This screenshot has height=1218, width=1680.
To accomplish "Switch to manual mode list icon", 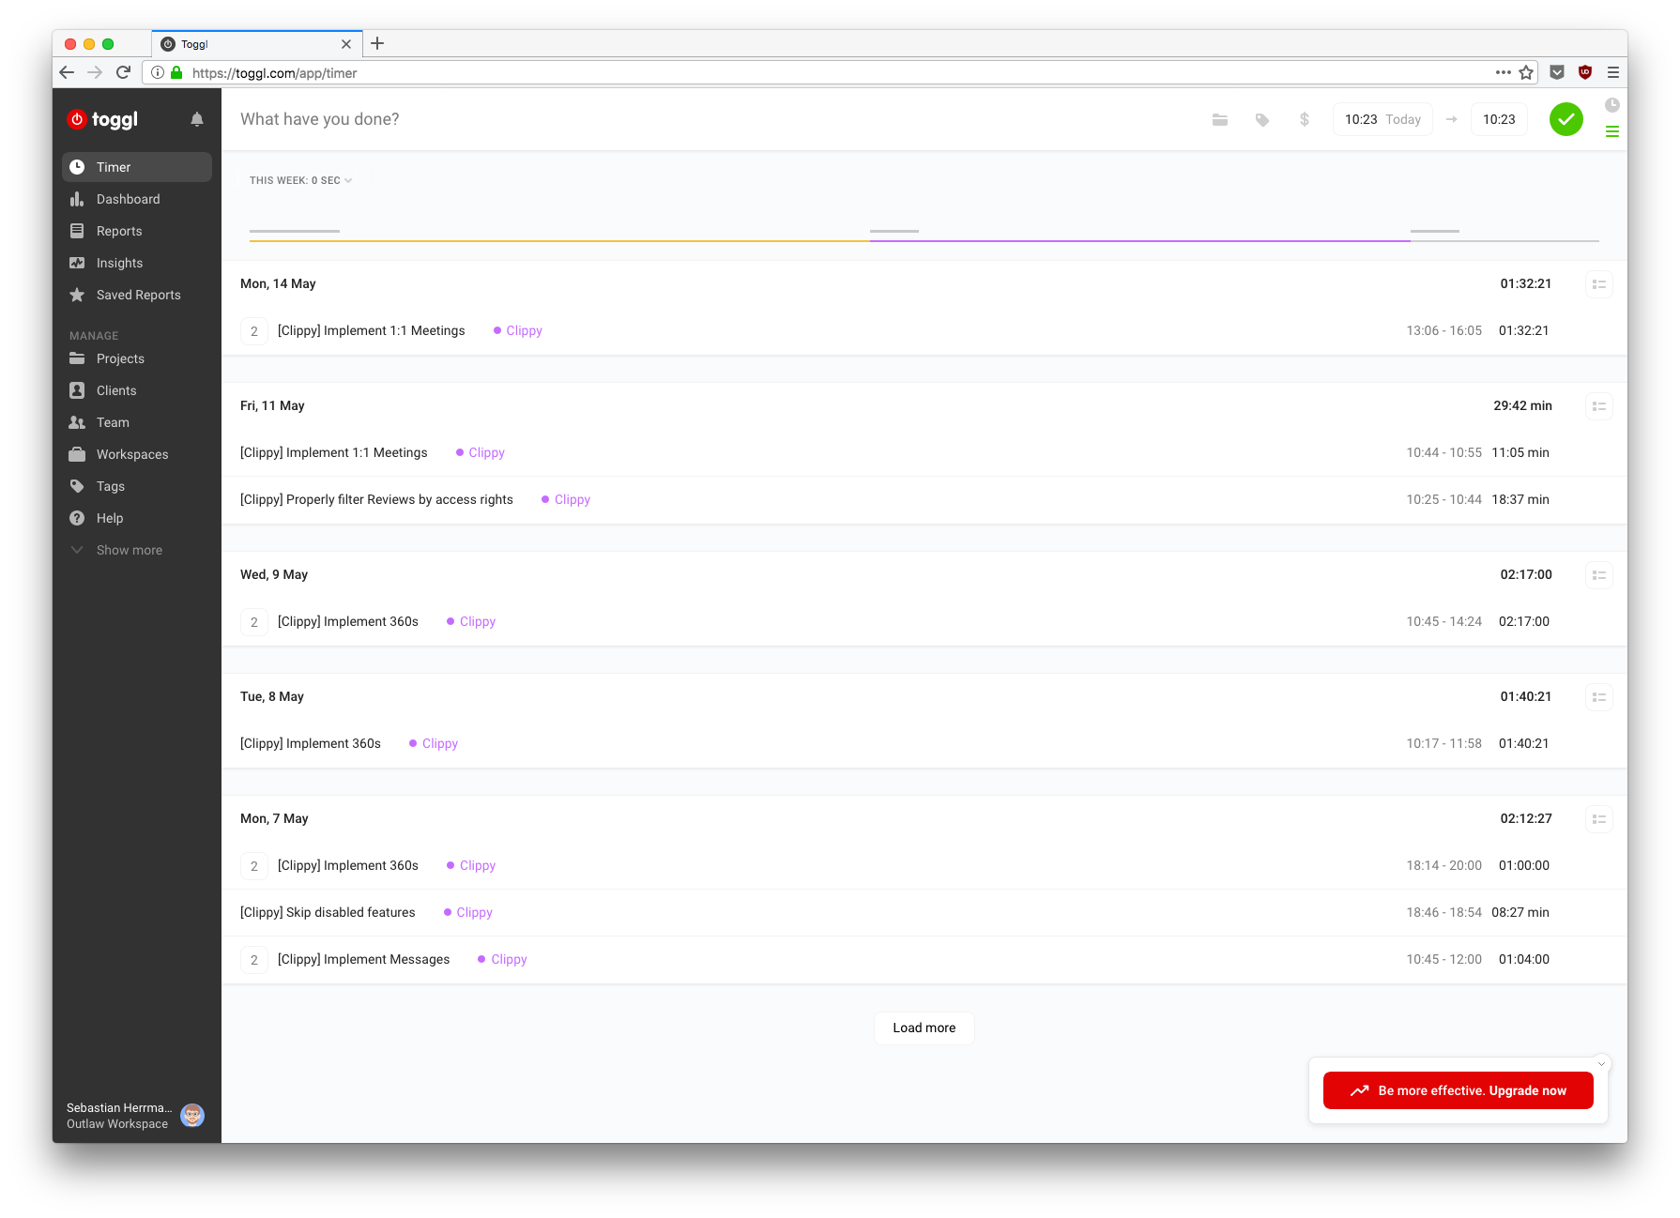I will tap(1612, 131).
